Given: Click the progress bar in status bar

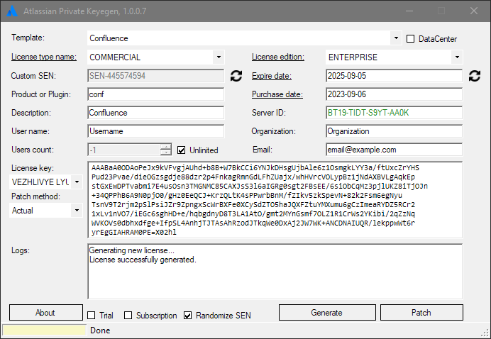Looking at the screenshot, I should pyautogui.click(x=44, y=330).
